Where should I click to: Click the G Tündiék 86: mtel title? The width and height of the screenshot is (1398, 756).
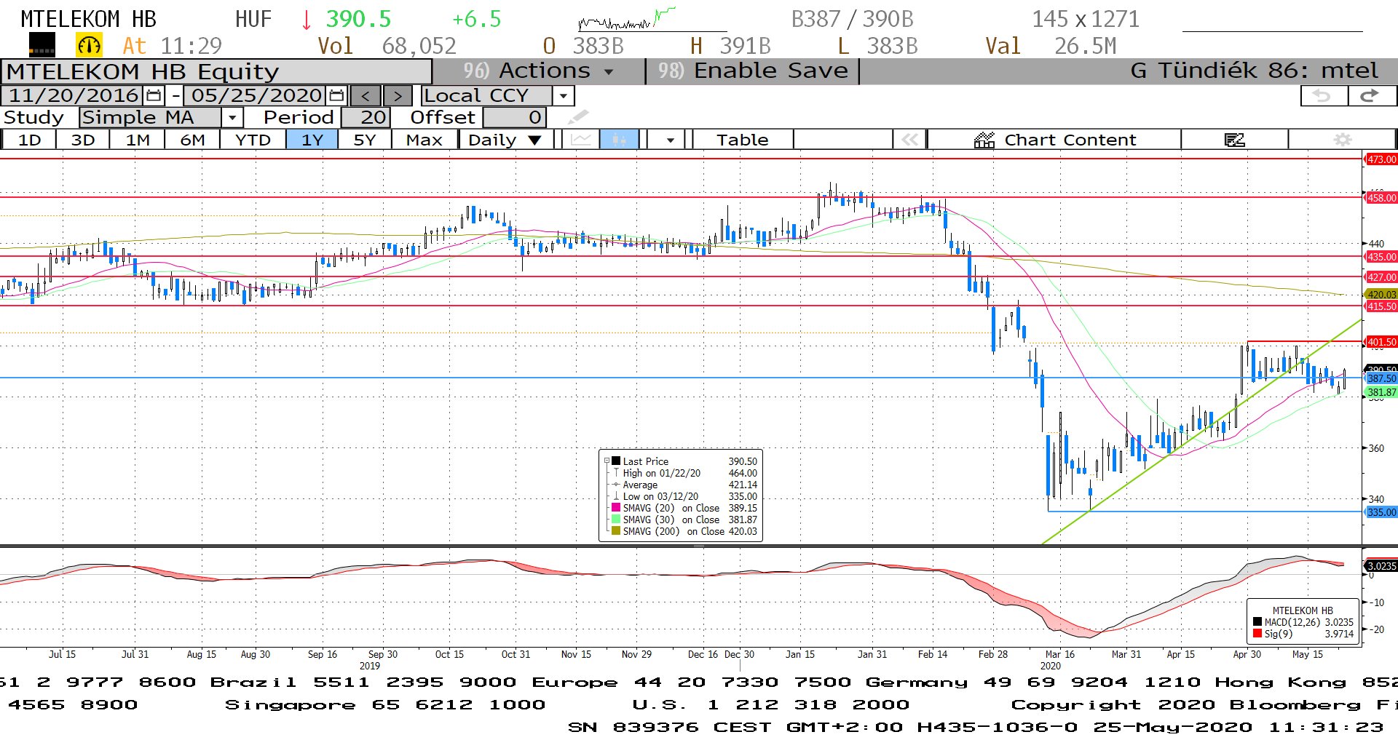pos(1254,71)
